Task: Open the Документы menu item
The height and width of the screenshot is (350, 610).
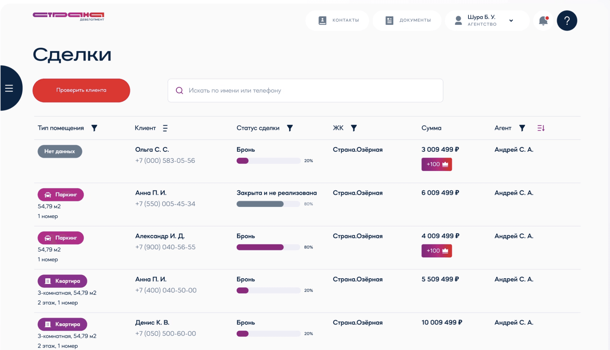Action: [x=407, y=20]
